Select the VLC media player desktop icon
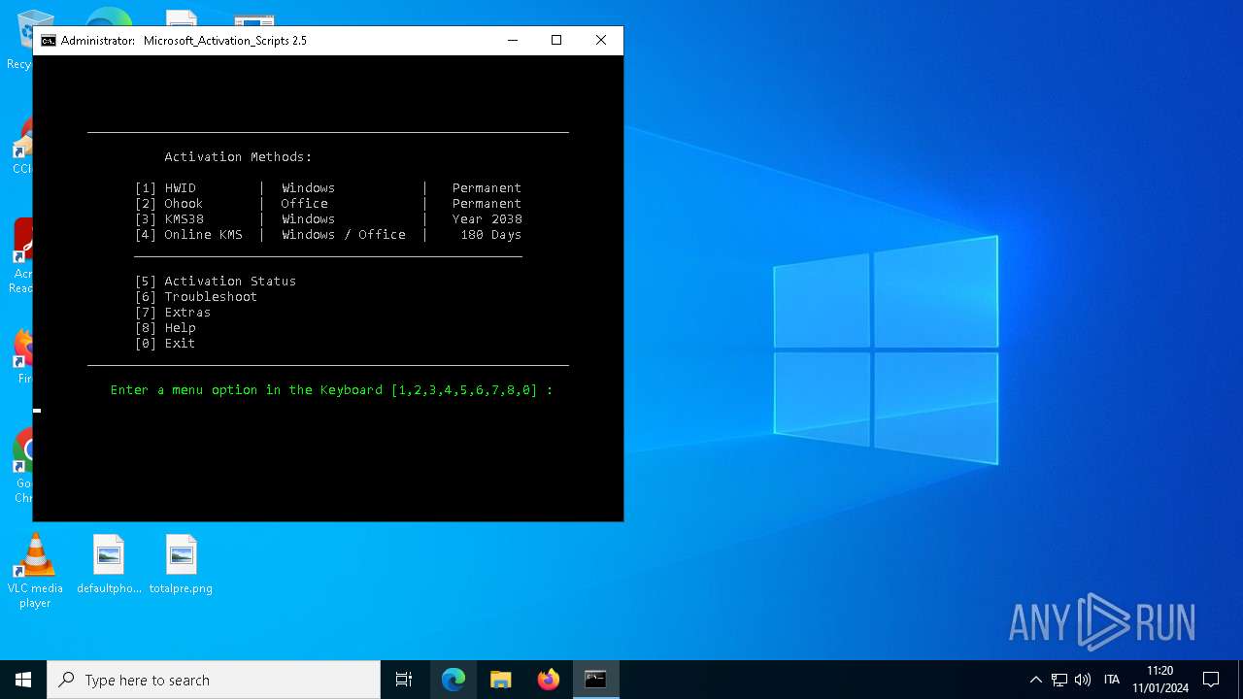This screenshot has width=1243, height=699. [x=35, y=572]
